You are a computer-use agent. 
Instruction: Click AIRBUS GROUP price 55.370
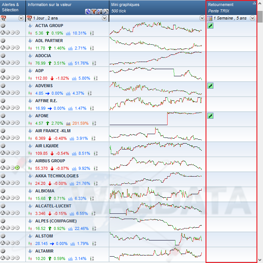click(x=41, y=168)
